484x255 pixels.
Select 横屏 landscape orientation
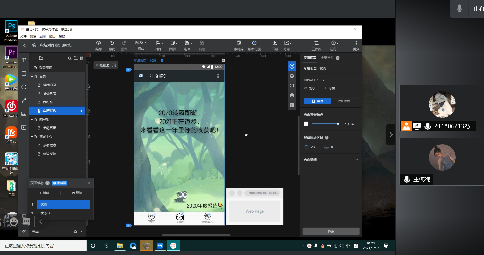pos(345,101)
